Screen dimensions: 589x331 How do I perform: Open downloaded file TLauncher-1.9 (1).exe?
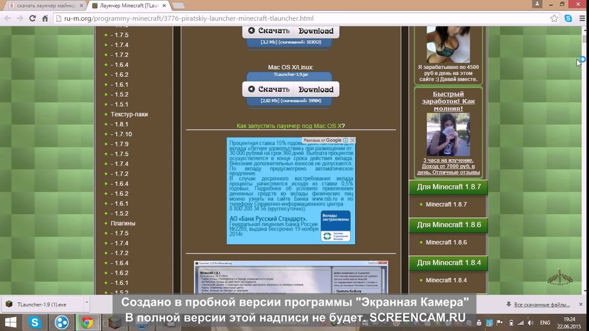[42, 304]
